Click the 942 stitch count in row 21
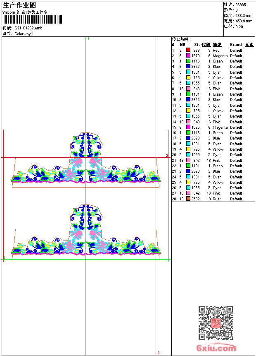Viewport: 256px width, 356px height. point(197,161)
